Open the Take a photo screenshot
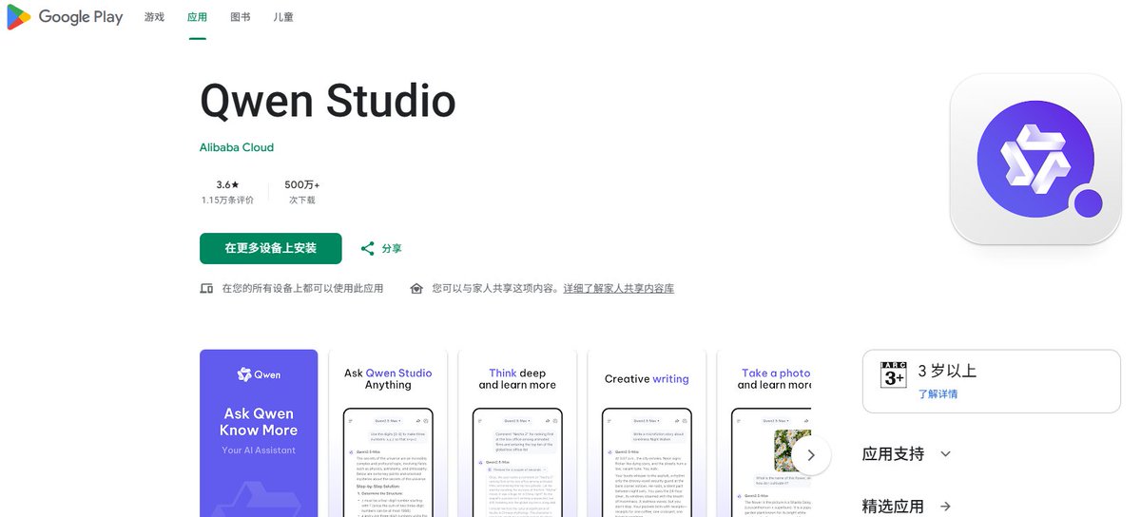Image resolution: width=1141 pixels, height=517 pixels. tap(764, 433)
